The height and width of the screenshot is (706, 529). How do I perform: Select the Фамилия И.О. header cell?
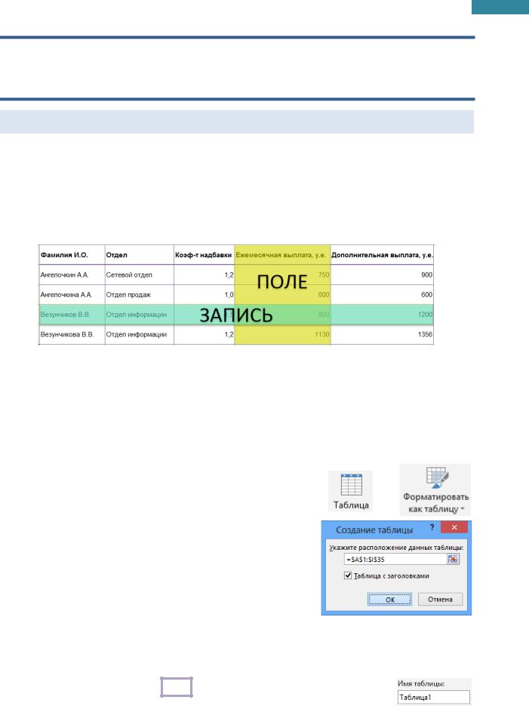pos(72,255)
